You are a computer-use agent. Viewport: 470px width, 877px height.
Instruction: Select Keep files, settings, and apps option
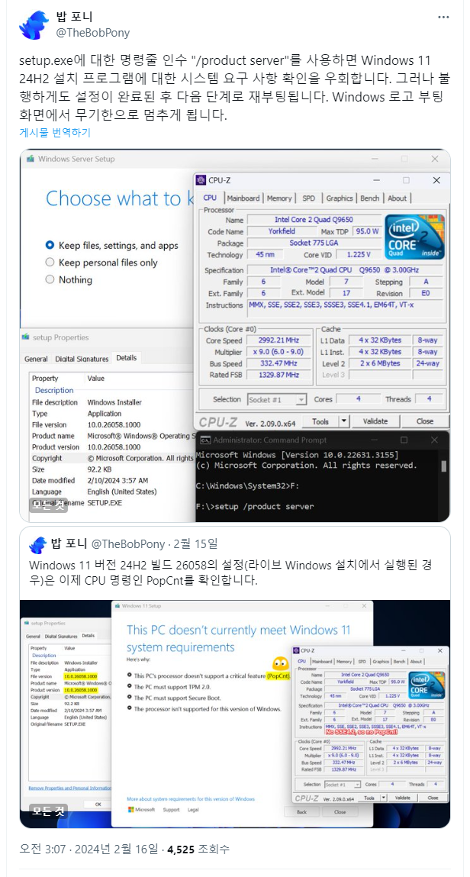[x=111, y=245]
